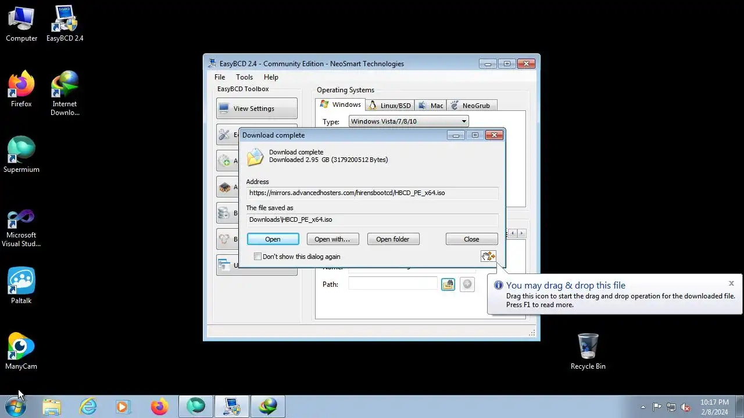Click the Path input field in EasyBCD

pos(392,284)
